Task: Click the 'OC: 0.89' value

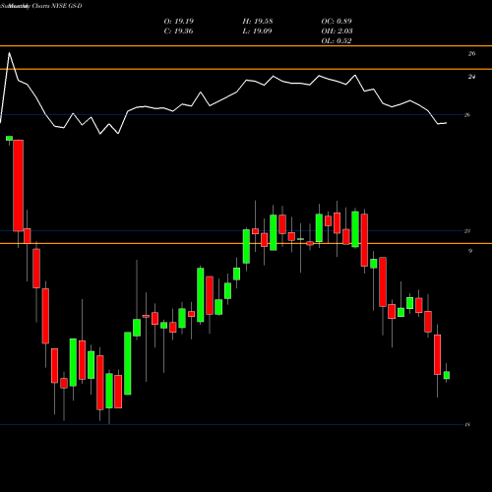Action: (x=337, y=22)
